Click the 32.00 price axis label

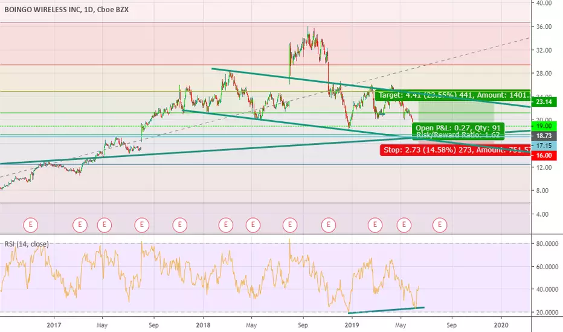click(544, 50)
